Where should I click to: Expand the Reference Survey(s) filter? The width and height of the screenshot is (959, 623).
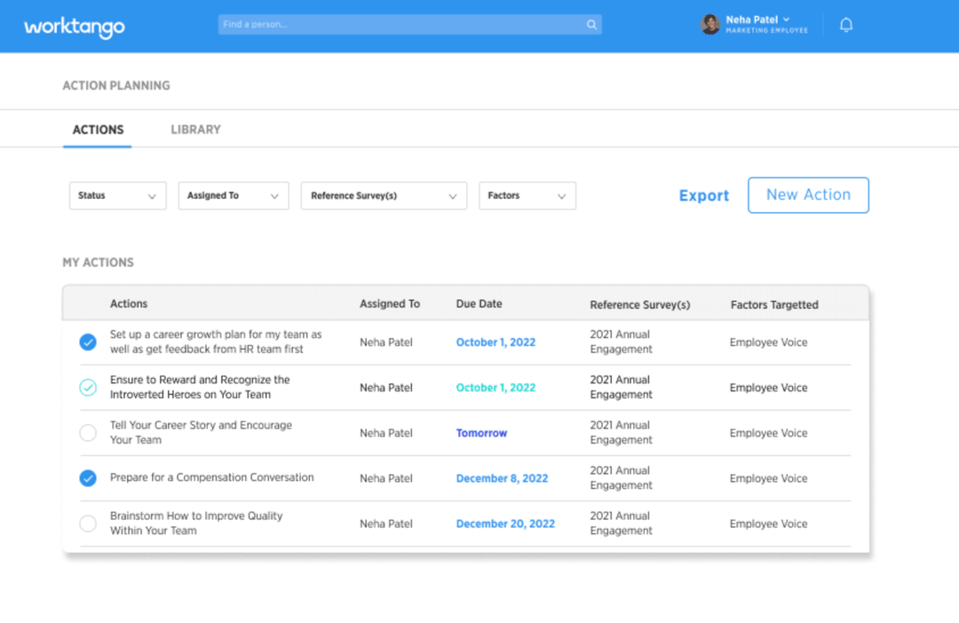[383, 195]
